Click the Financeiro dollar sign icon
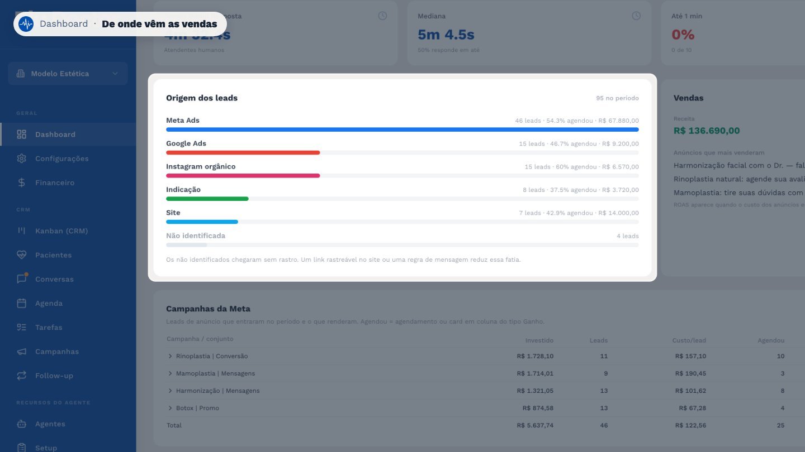The image size is (805, 452). click(22, 182)
